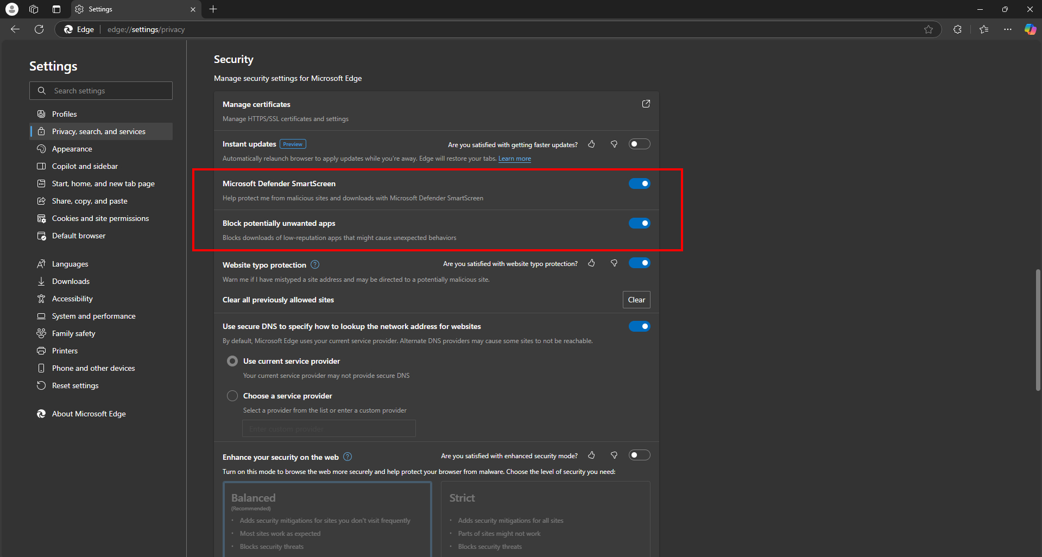The width and height of the screenshot is (1042, 557).
Task: Thumbs down for website typo protection
Action: click(x=614, y=263)
